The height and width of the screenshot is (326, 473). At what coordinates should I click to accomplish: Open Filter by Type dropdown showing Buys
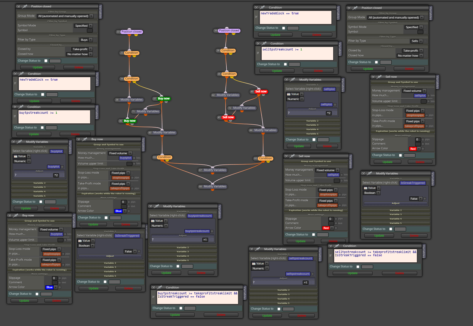tap(86, 40)
